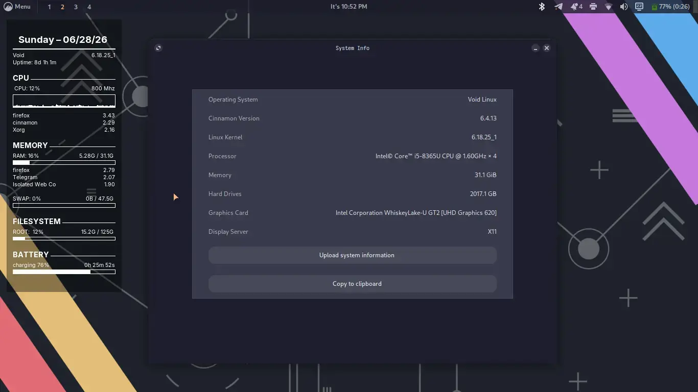The image size is (698, 392).
Task: Click the charging 76% battery text
Action: click(x=31, y=265)
